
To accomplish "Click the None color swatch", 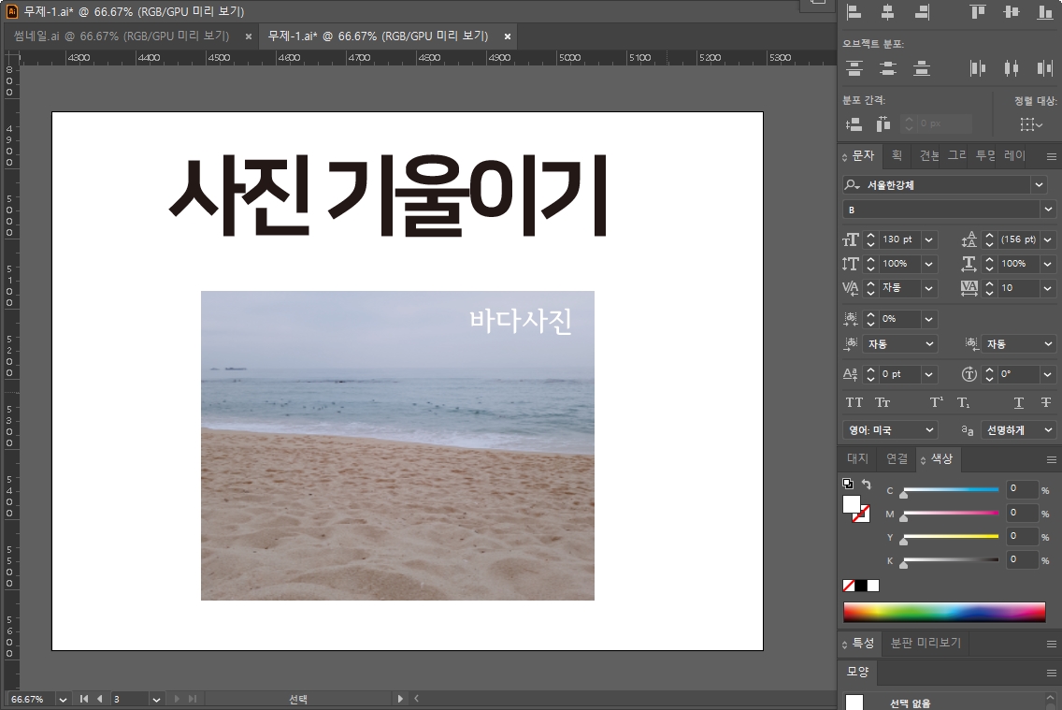I will click(x=849, y=586).
